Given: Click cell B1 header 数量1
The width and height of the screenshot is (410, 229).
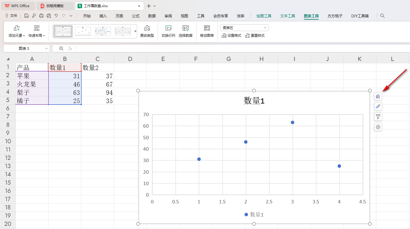Looking at the screenshot, I should pyautogui.click(x=65, y=68).
